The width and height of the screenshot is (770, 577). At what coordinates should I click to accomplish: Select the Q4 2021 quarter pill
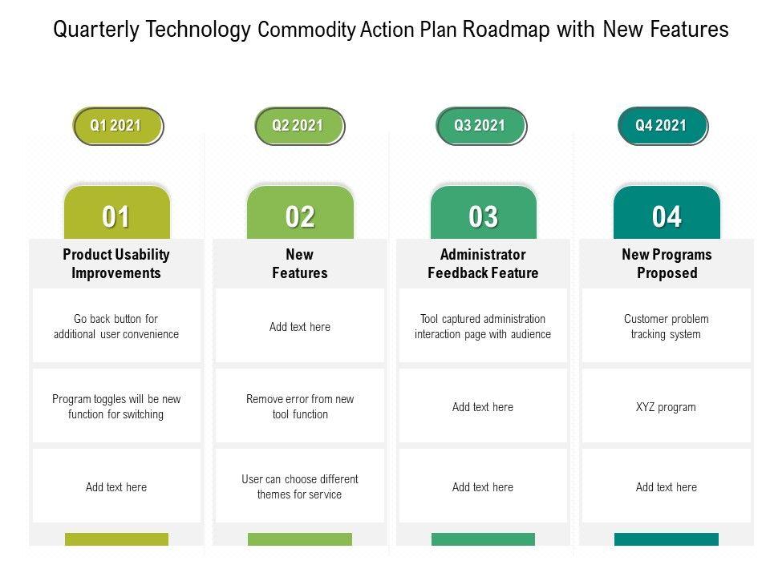[662, 126]
